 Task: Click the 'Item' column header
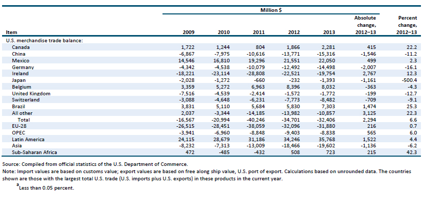coord(11,32)
